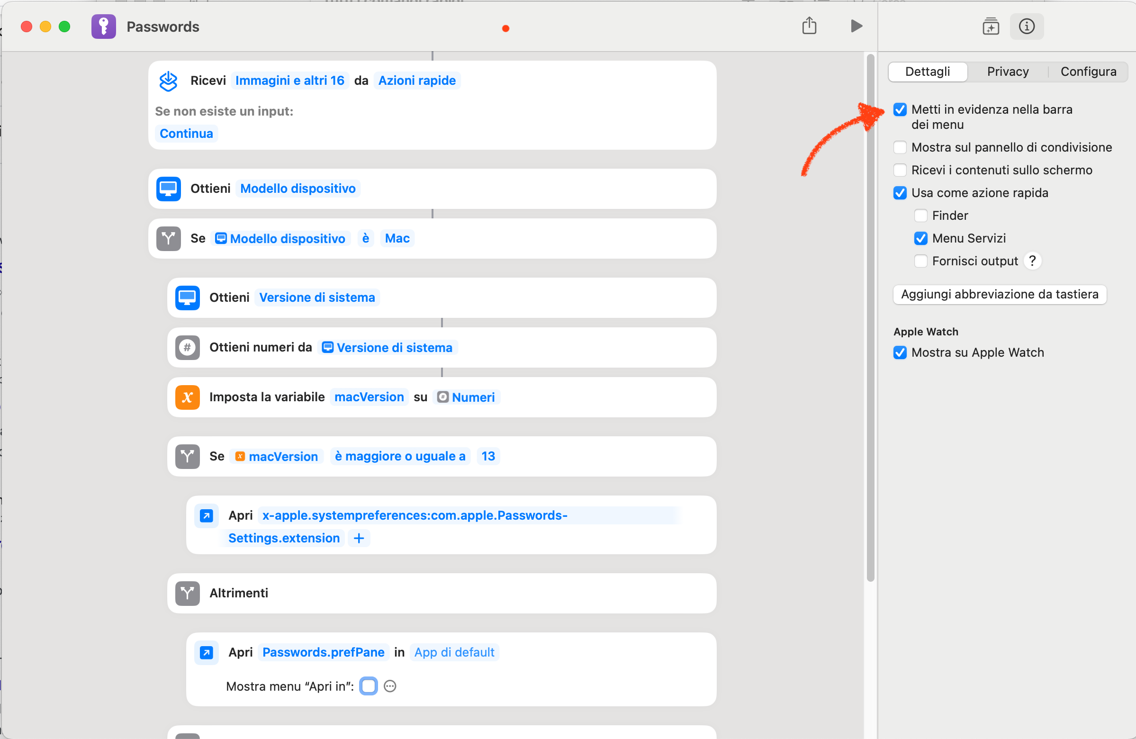The image size is (1136, 739).
Task: Click the Numeri variable token
Action: [x=466, y=397]
